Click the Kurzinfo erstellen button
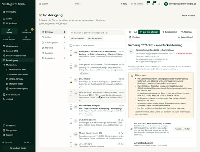Viewport: 200px width, 152px height. 183,129
